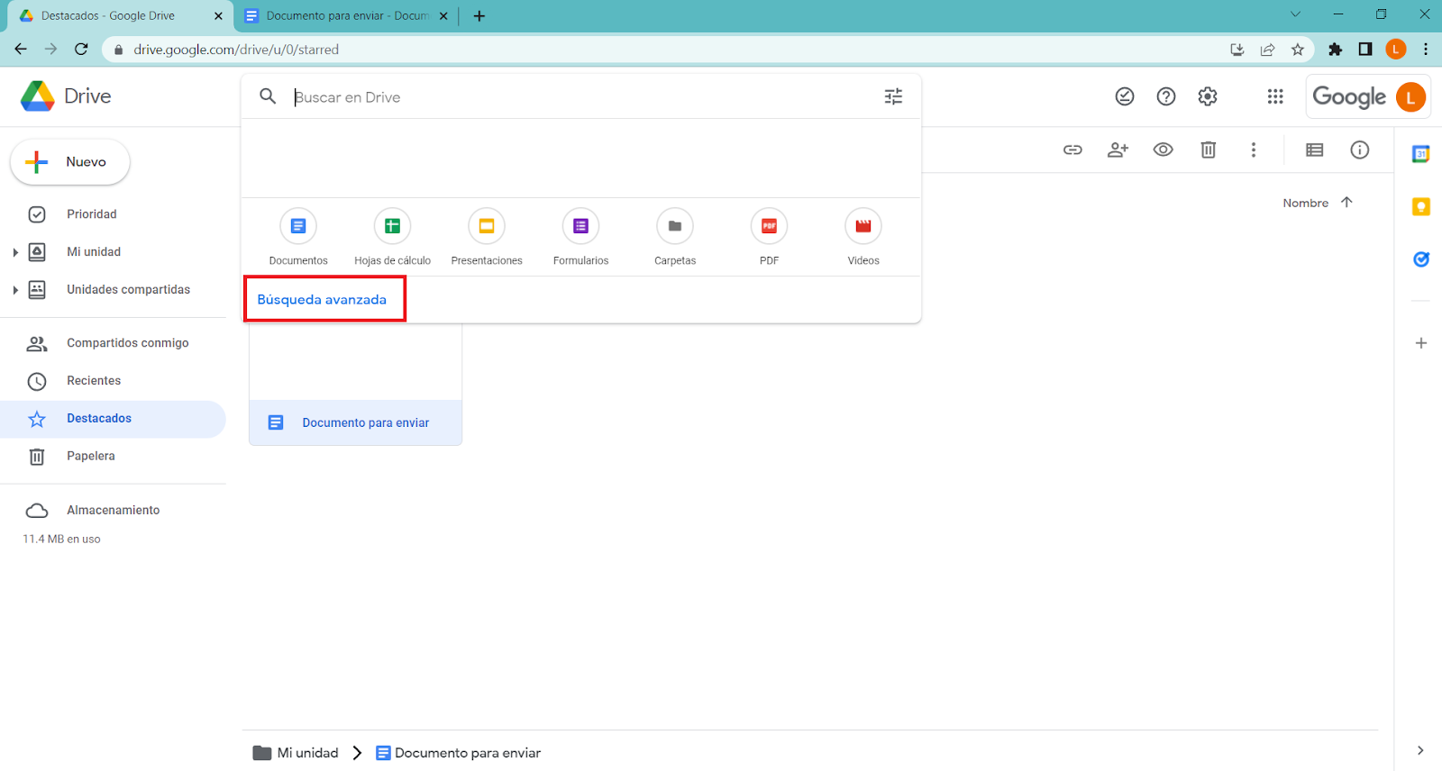Open the offline ready status icon
The width and height of the screenshot is (1442, 771).
(1125, 96)
